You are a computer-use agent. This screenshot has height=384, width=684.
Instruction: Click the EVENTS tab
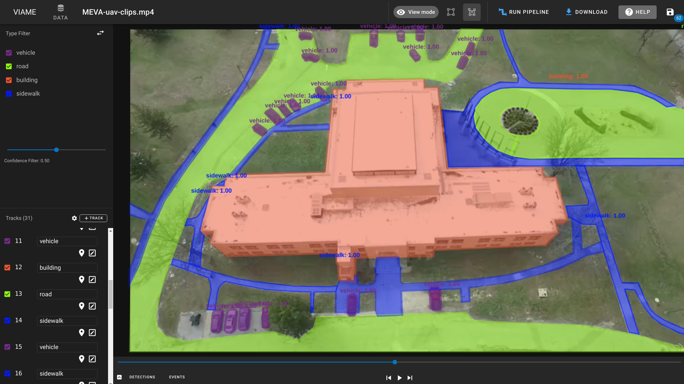point(178,377)
